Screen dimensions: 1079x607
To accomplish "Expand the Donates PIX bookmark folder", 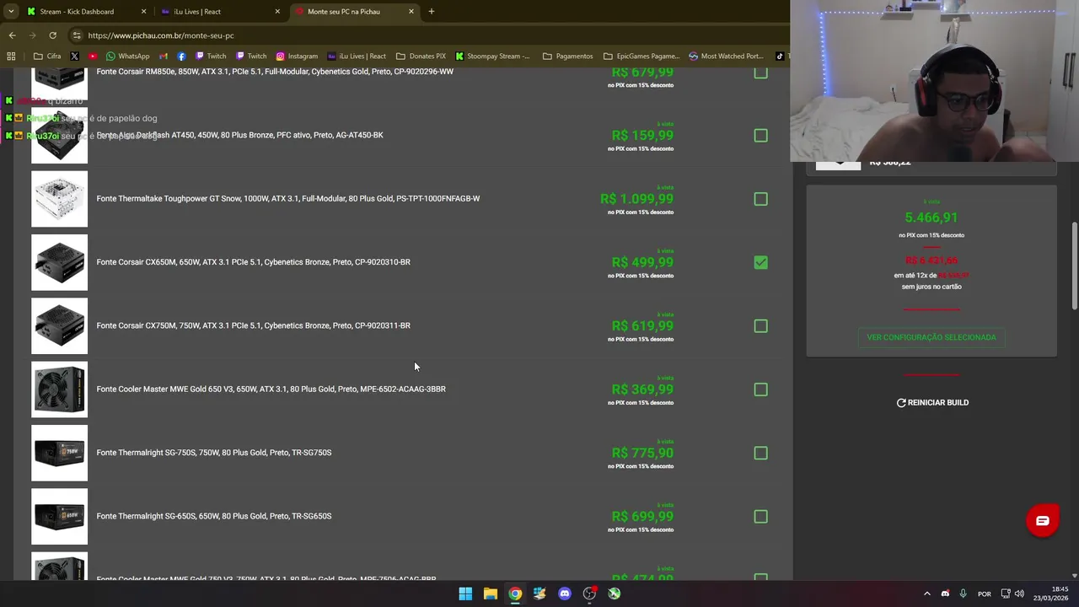I will click(421, 56).
